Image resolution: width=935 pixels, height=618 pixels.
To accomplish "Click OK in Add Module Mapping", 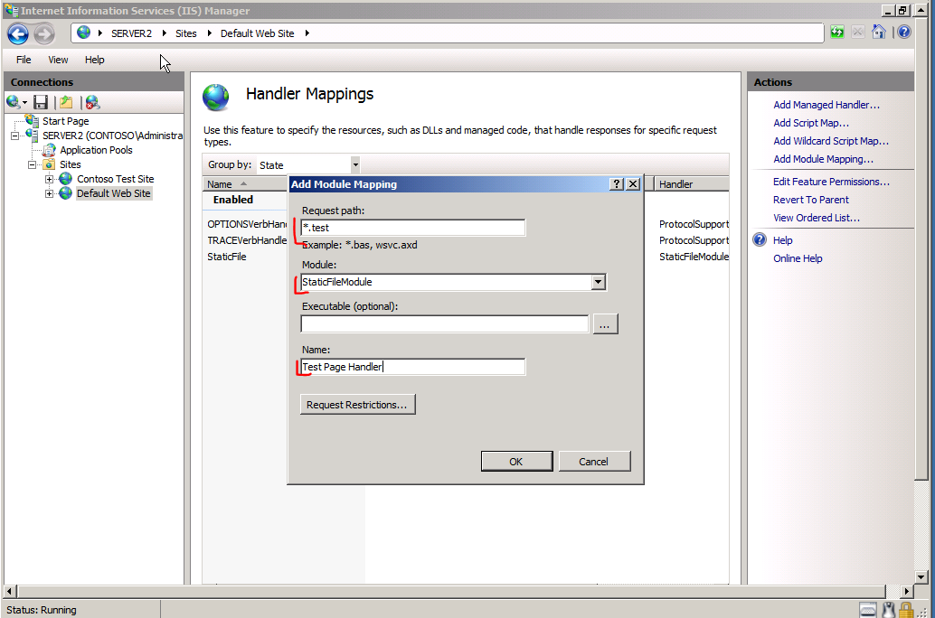I will pos(516,462).
